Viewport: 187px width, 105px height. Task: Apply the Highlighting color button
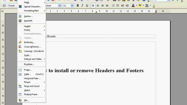(x=140, y=6)
